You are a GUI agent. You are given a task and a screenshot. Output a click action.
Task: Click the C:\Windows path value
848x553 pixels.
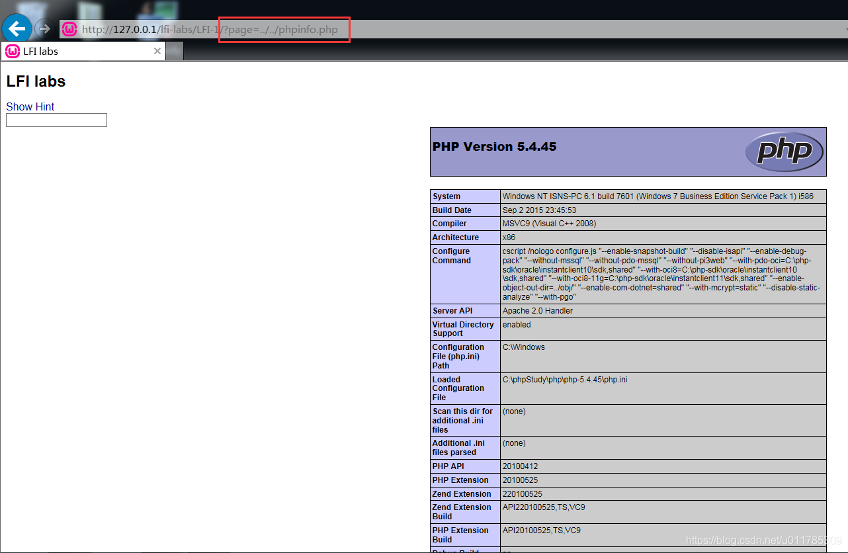(523, 347)
